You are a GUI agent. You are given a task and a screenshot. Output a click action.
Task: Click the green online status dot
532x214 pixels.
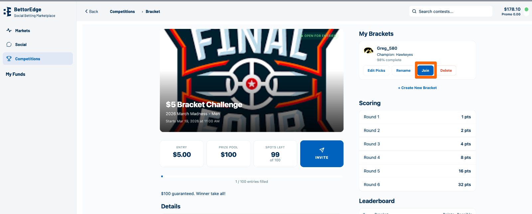pos(526,9)
